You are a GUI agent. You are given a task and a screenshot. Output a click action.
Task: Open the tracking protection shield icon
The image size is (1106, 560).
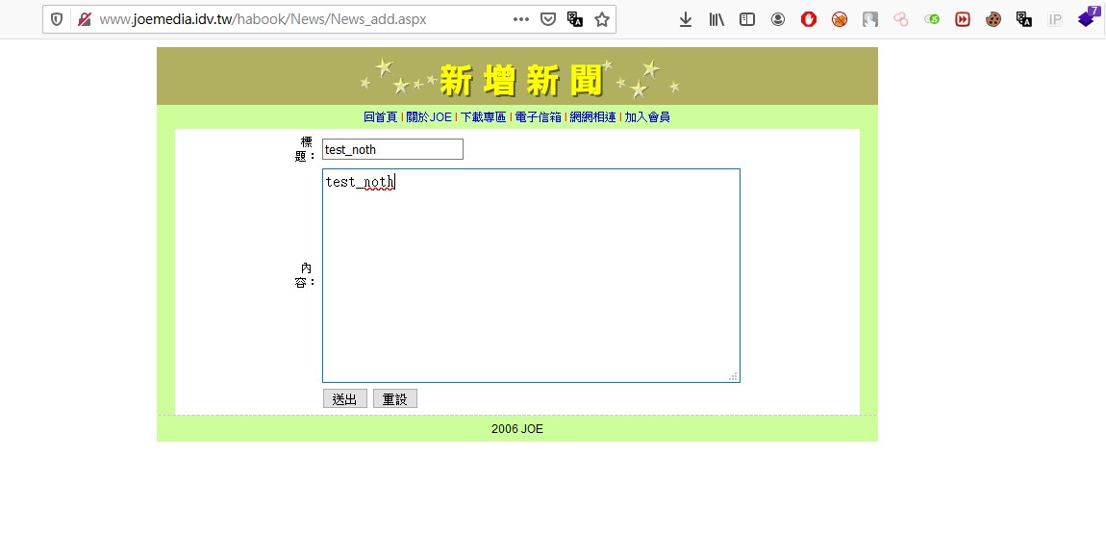pos(57,19)
